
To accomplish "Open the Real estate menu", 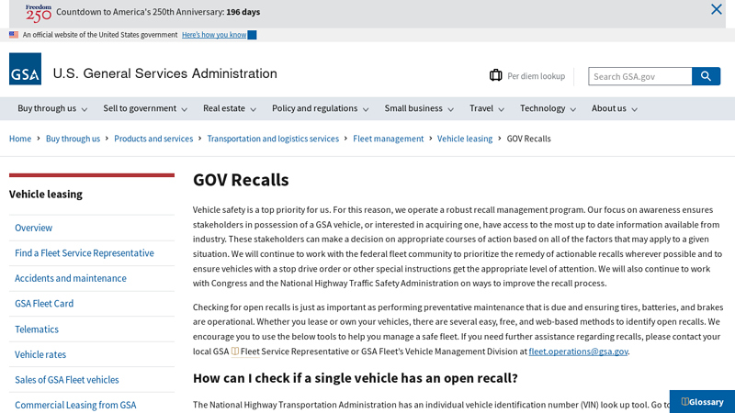I will [224, 108].
